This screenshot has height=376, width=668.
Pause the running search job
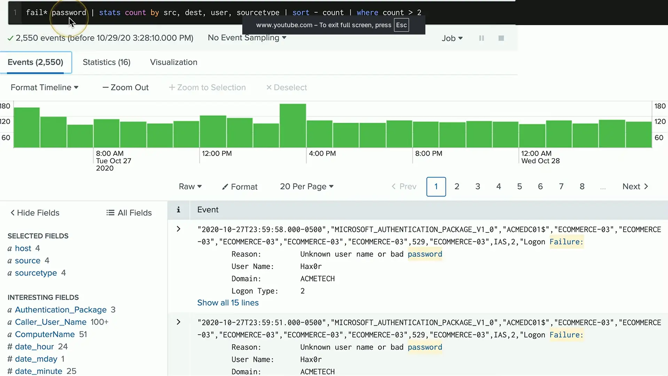point(481,38)
